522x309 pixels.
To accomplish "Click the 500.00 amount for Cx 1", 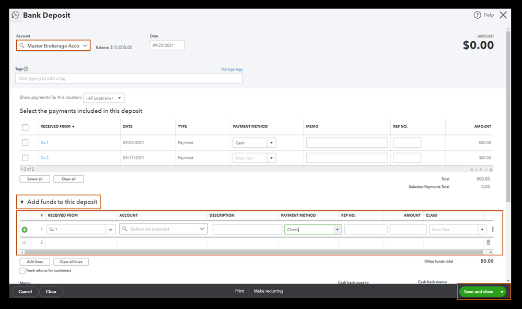I will pyautogui.click(x=485, y=142).
